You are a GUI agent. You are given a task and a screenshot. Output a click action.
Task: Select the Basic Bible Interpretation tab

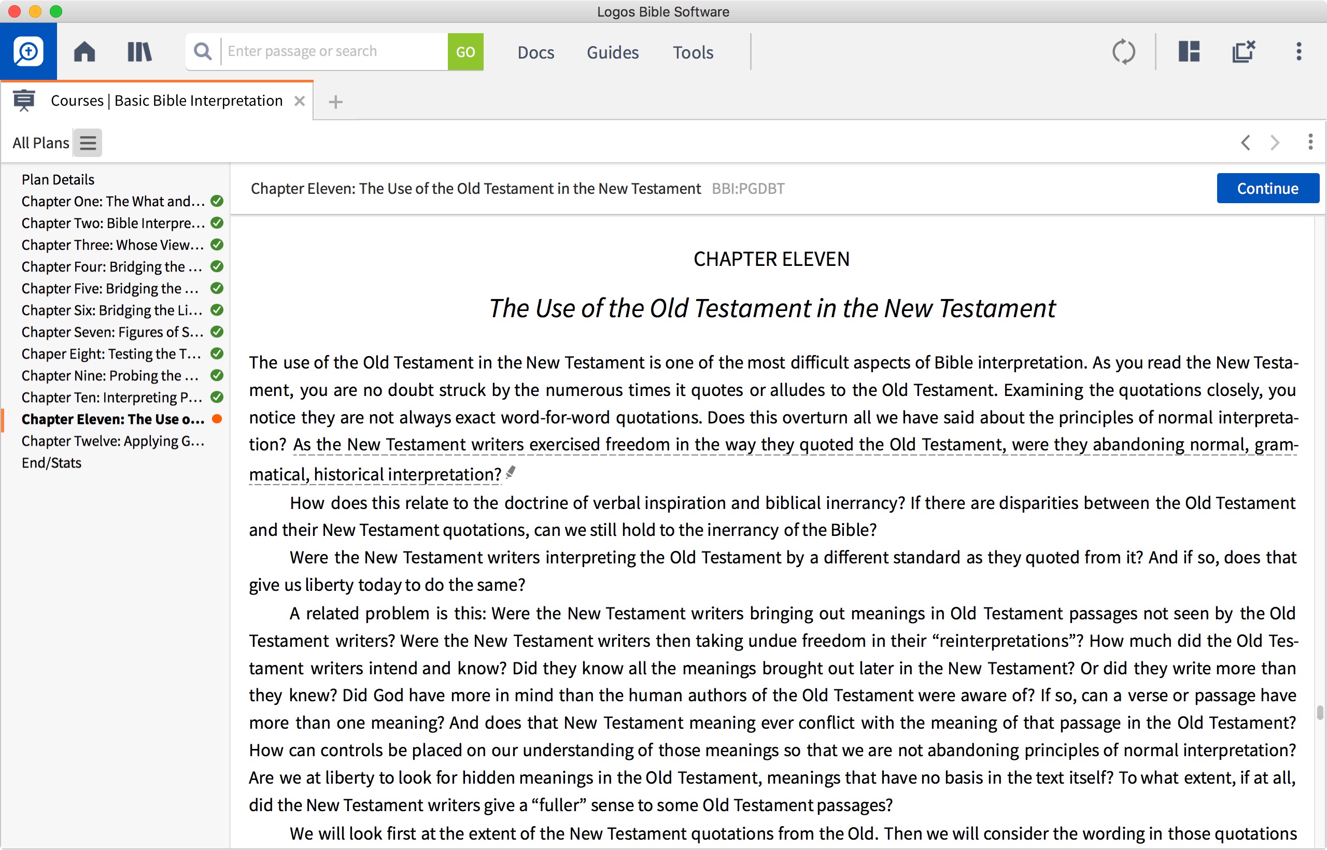[166, 101]
